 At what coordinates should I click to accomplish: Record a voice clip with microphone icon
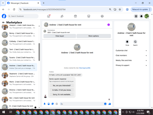[45, 104]
